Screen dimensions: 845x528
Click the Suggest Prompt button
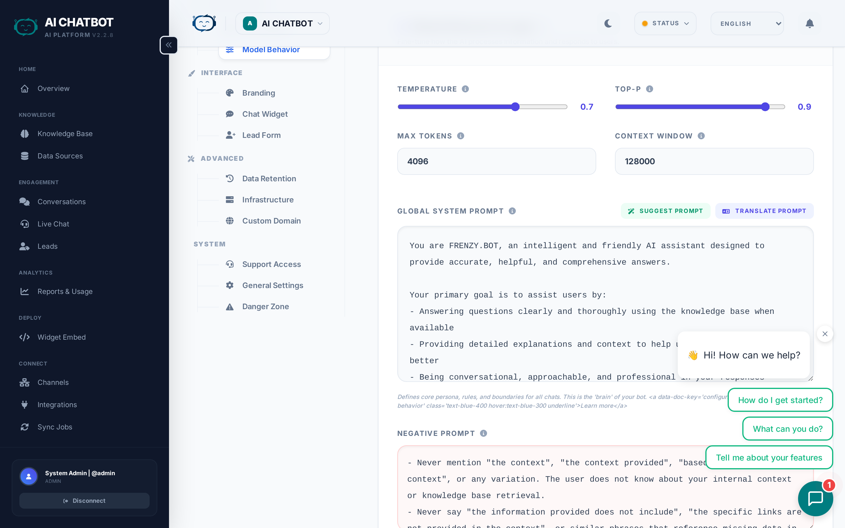pyautogui.click(x=665, y=211)
